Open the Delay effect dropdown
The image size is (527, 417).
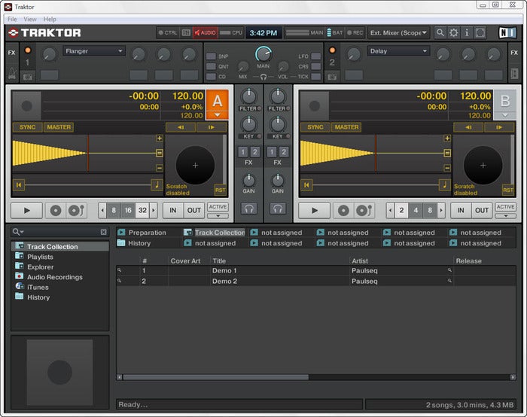tap(398, 51)
